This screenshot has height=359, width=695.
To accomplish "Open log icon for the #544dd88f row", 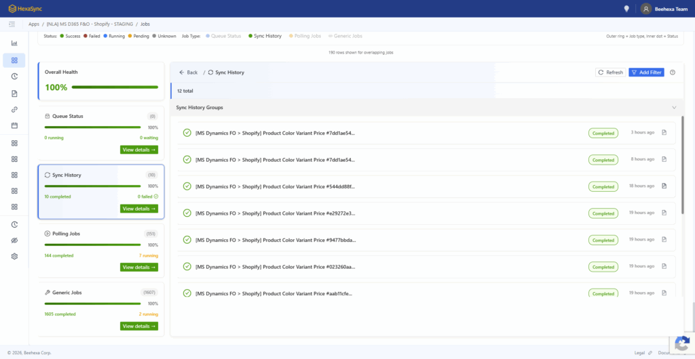I will pyautogui.click(x=664, y=186).
